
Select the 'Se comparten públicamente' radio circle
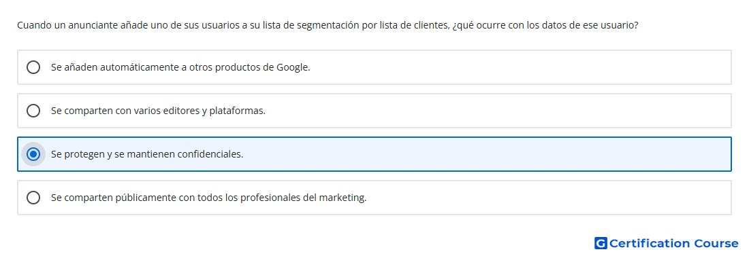click(33, 198)
